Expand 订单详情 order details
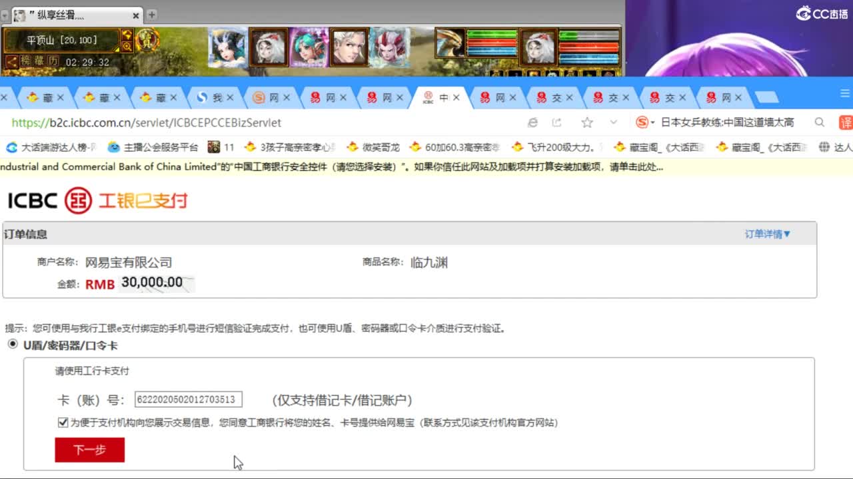The image size is (853, 479). tap(768, 234)
